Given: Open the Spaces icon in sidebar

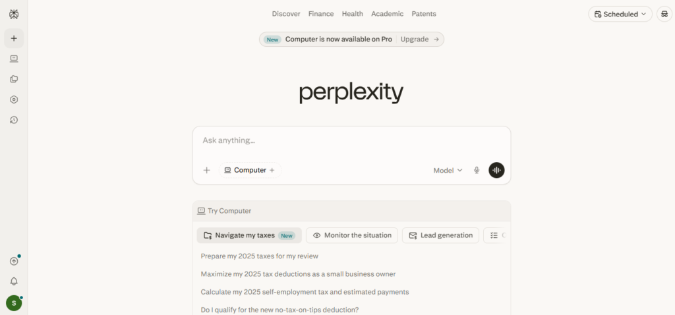Looking at the screenshot, I should point(14,79).
